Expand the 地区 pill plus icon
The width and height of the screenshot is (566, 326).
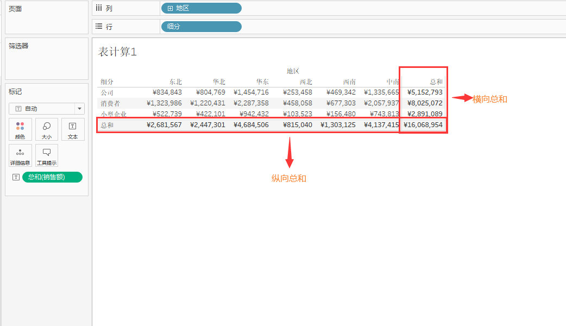tap(170, 8)
